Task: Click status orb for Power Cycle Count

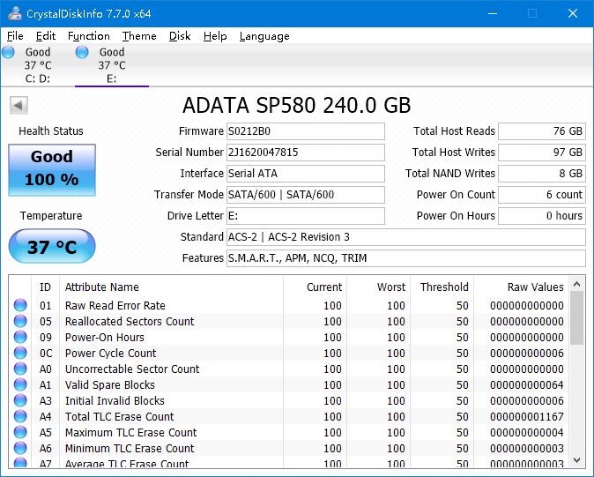Action: [20, 353]
